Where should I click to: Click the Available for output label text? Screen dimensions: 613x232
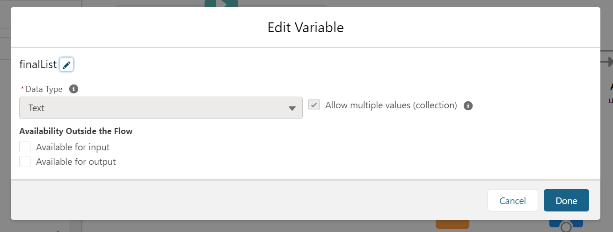[x=76, y=162]
